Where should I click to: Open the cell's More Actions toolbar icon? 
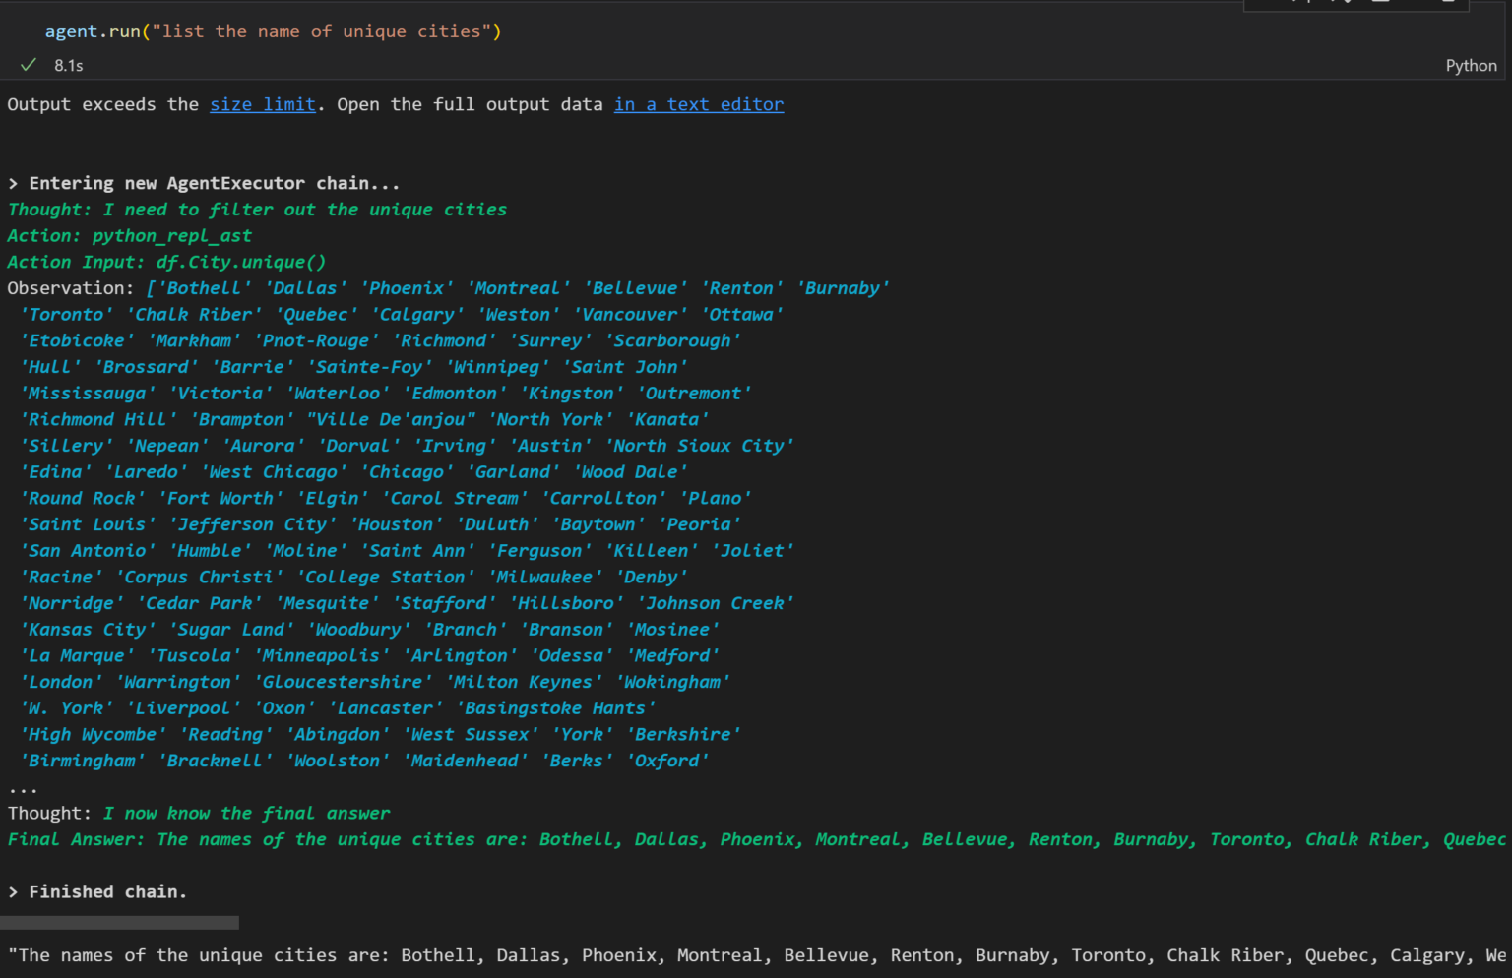(x=1449, y=3)
